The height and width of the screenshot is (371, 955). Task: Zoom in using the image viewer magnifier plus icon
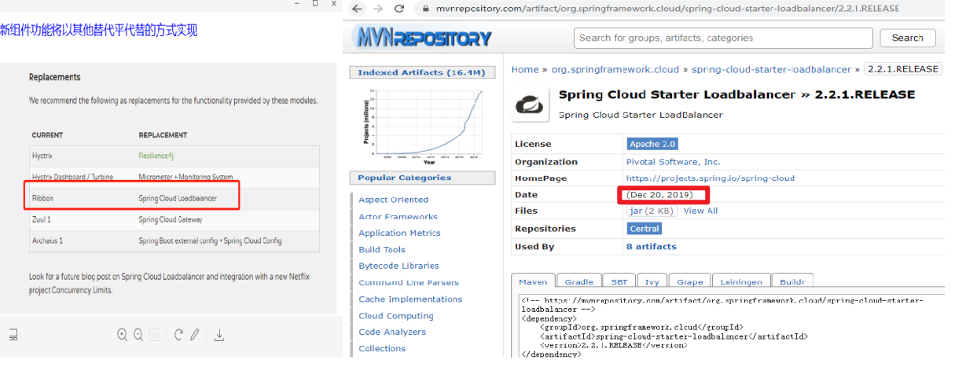pos(122,334)
